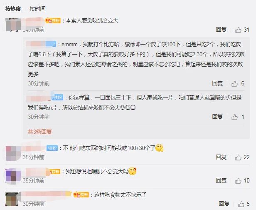Reply to 本素人感觉咬肌会变大 comment
The image size is (256, 210).
pyautogui.click(x=221, y=30)
